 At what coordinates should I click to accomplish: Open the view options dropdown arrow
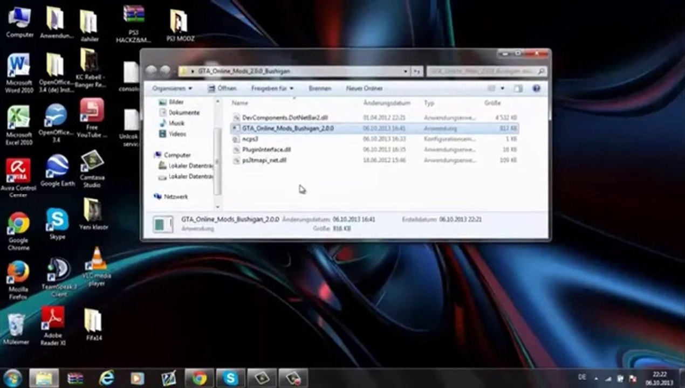click(x=502, y=88)
